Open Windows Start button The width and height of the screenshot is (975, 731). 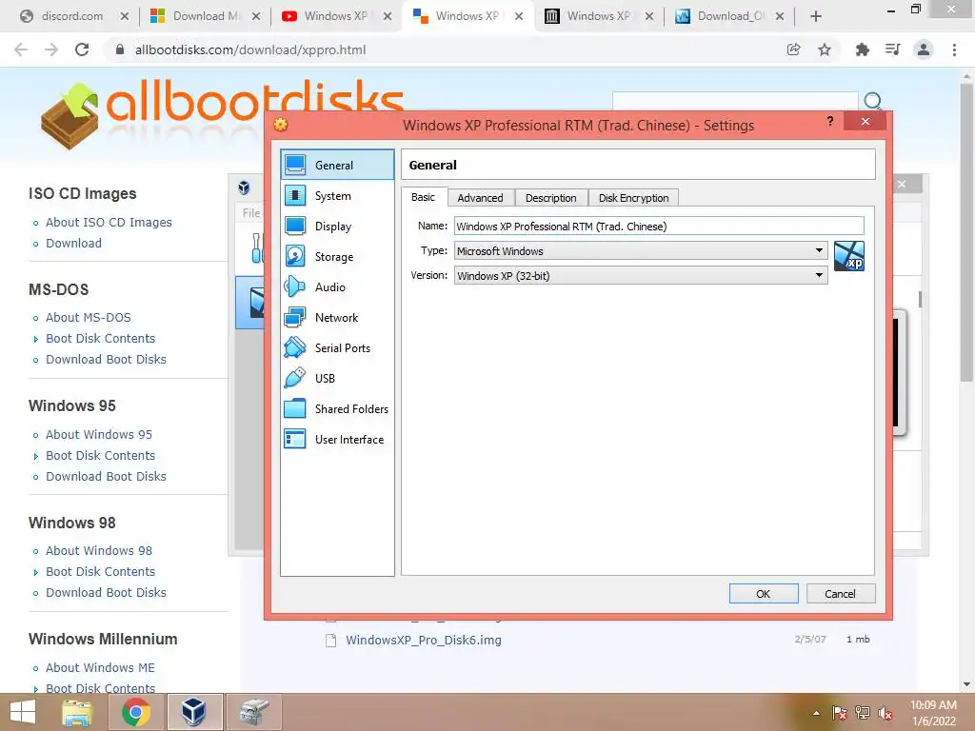(x=23, y=712)
